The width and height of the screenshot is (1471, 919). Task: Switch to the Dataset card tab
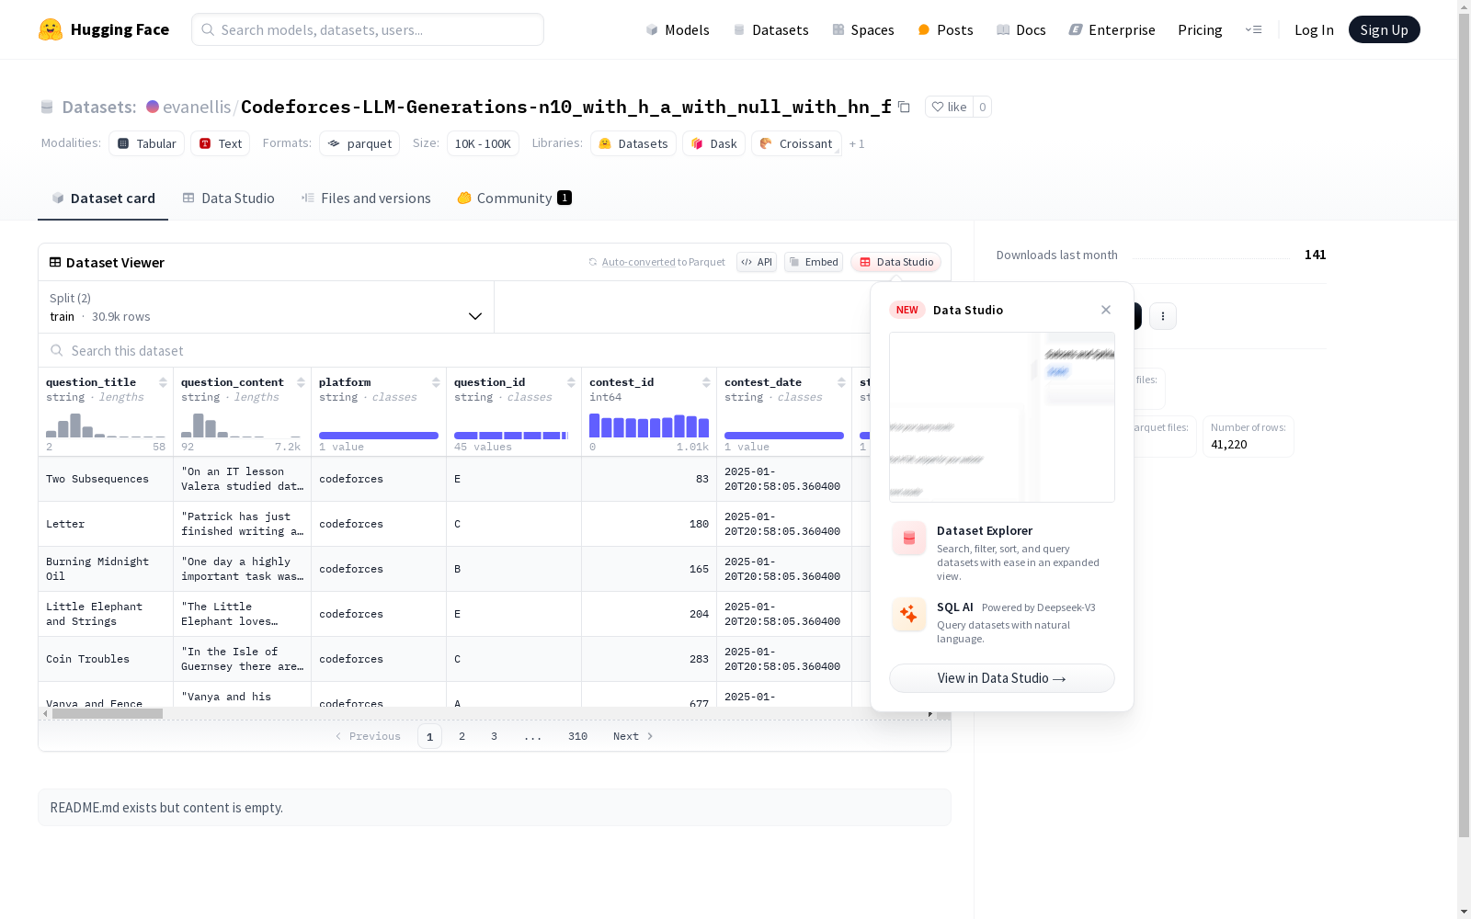point(103,199)
